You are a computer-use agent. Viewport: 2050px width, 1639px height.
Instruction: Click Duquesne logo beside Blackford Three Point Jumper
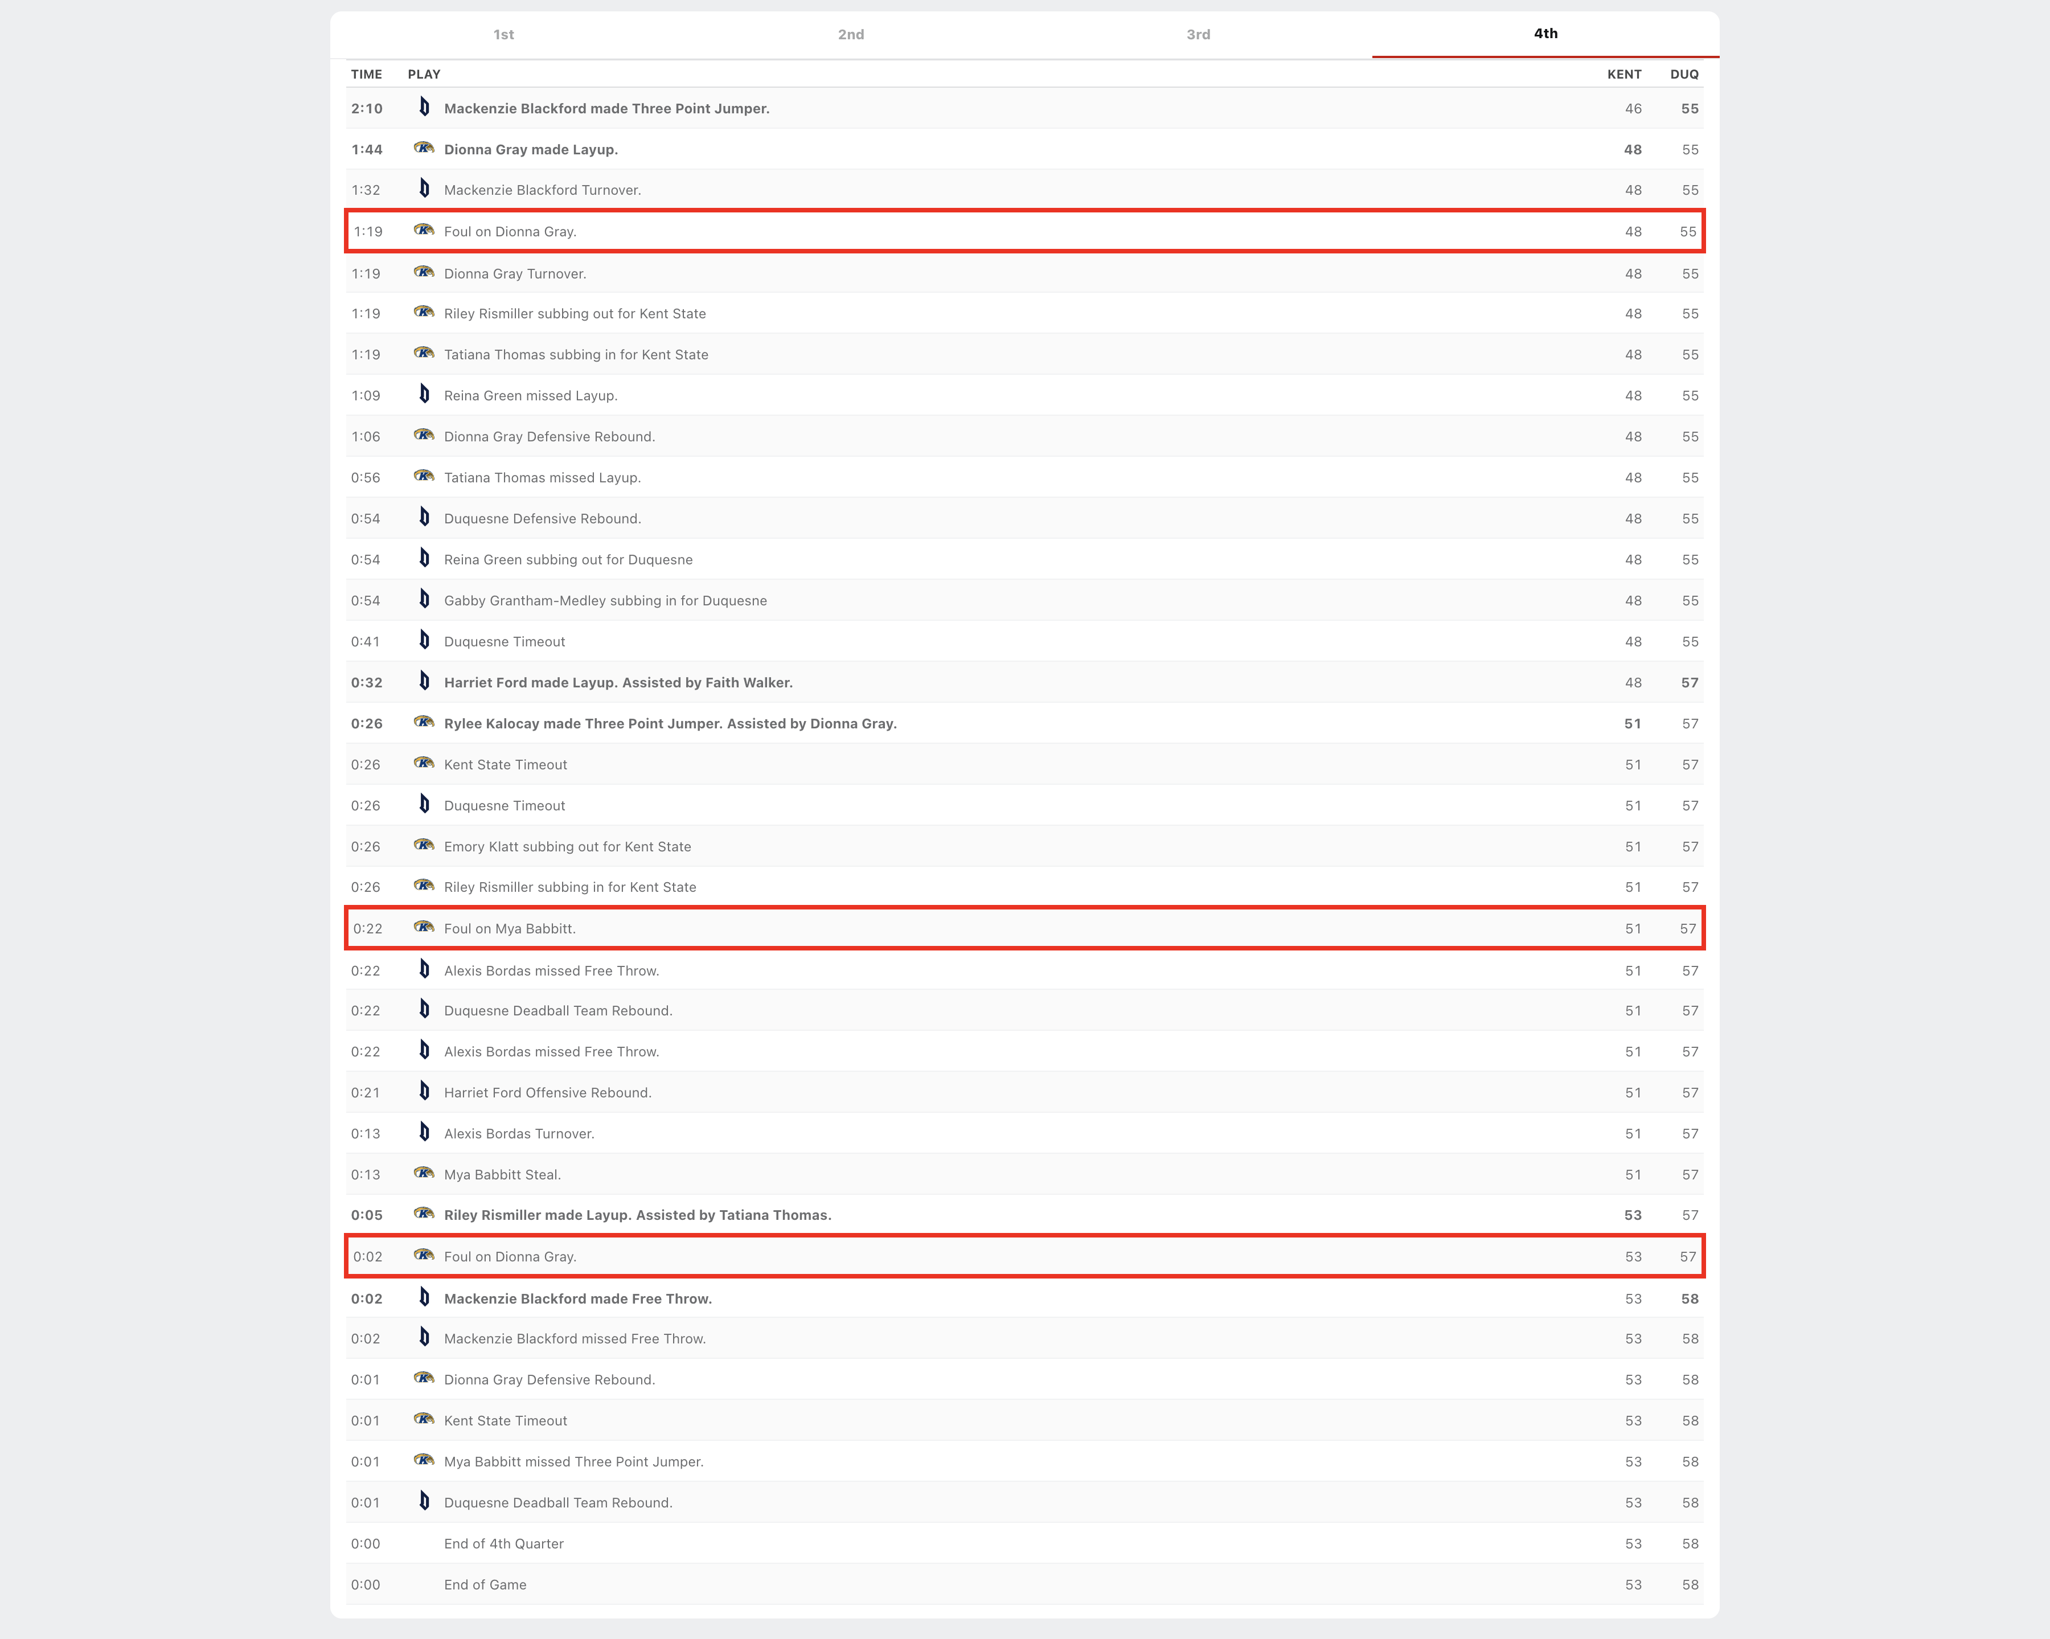point(424,108)
